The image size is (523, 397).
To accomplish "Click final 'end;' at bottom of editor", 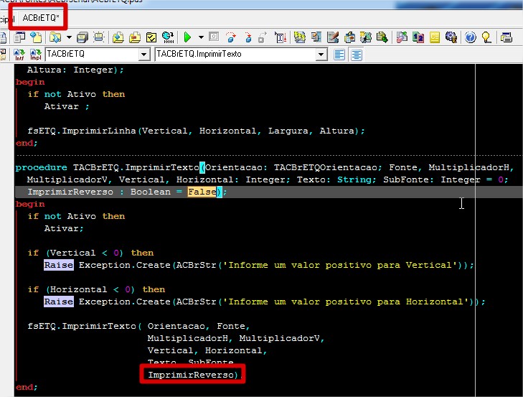I will 27,388.
